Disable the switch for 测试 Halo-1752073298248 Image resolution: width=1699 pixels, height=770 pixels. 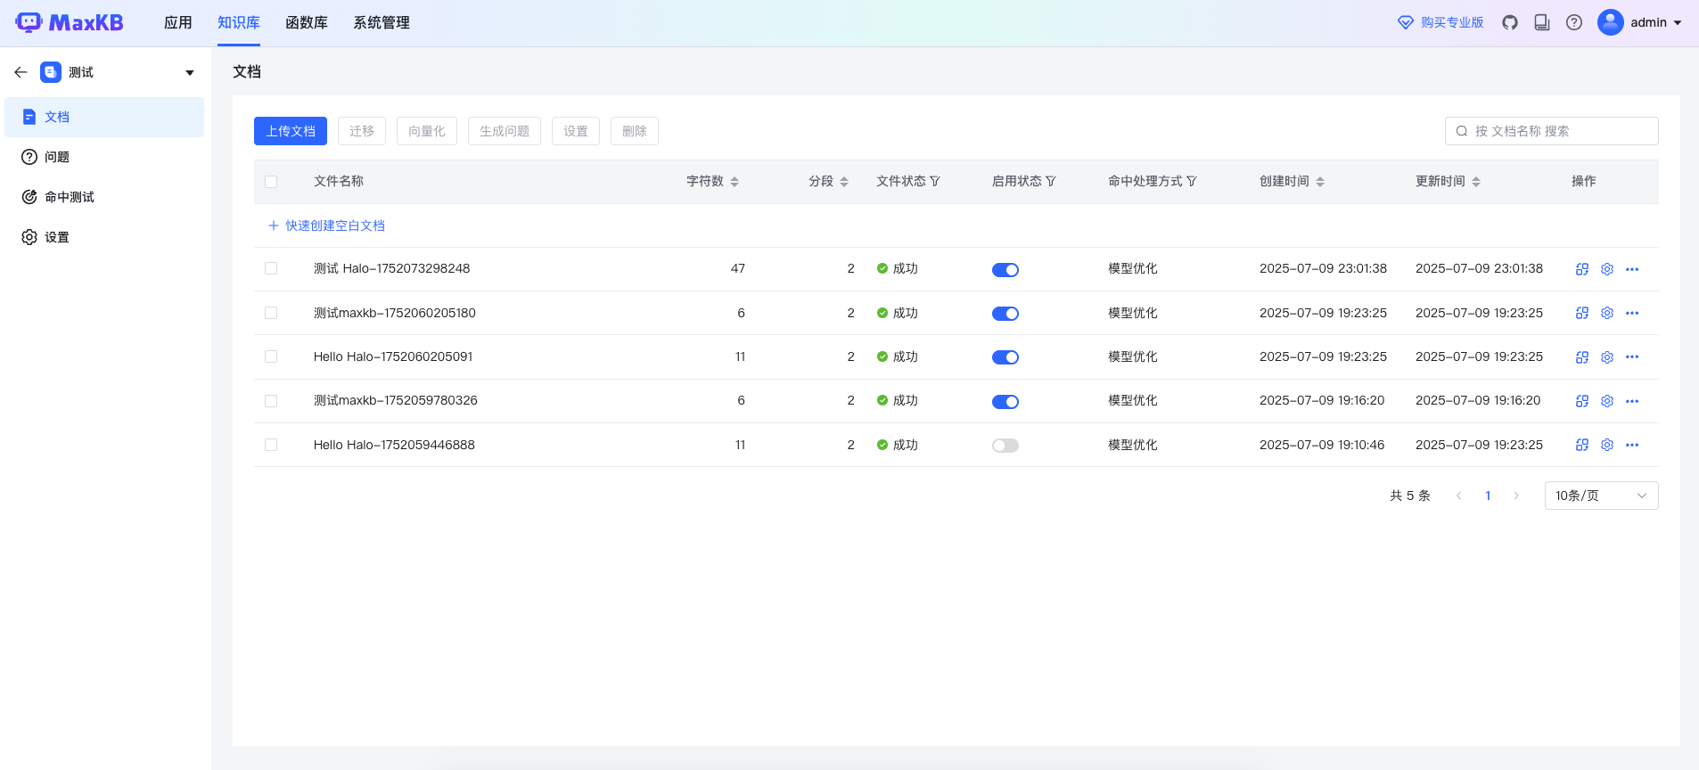click(1005, 270)
